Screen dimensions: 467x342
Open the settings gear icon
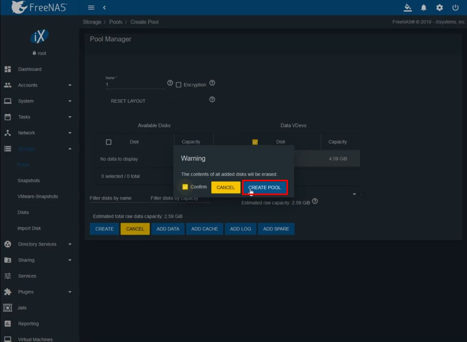[439, 7]
